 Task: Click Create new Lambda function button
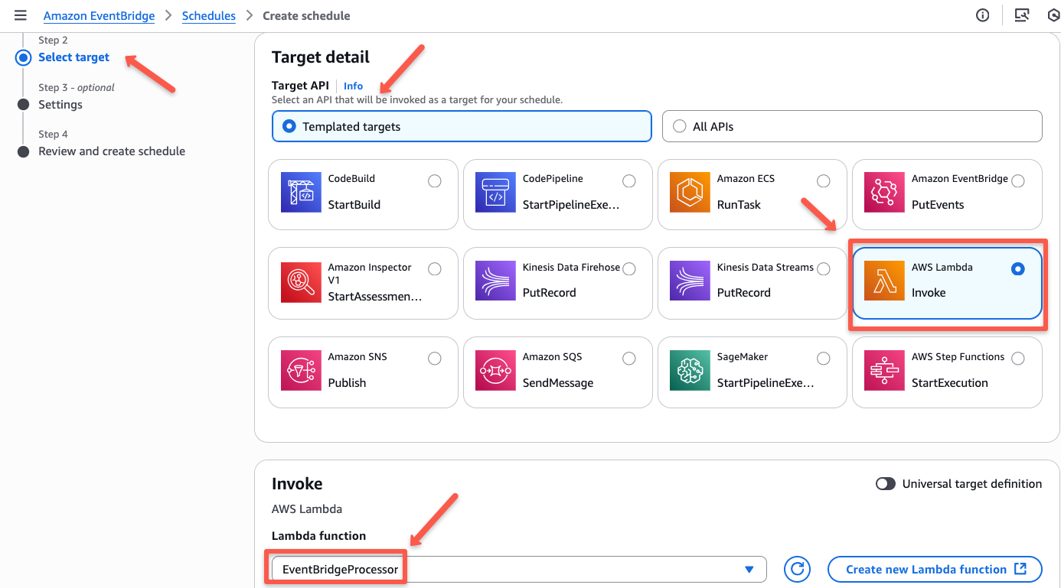[935, 569]
